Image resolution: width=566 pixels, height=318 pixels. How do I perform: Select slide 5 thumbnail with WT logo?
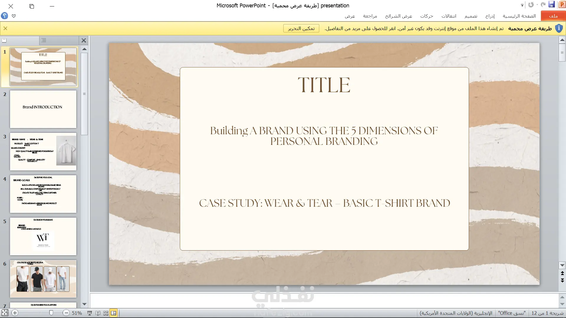[43, 236]
